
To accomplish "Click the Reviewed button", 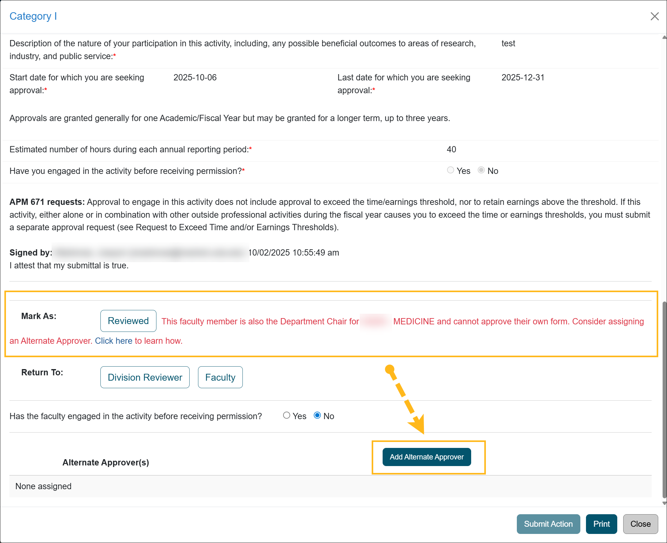I will (x=128, y=321).
